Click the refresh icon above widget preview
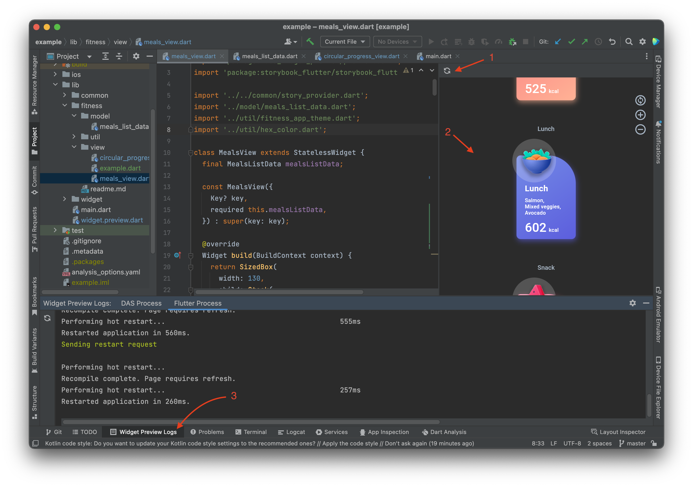 [x=447, y=71]
